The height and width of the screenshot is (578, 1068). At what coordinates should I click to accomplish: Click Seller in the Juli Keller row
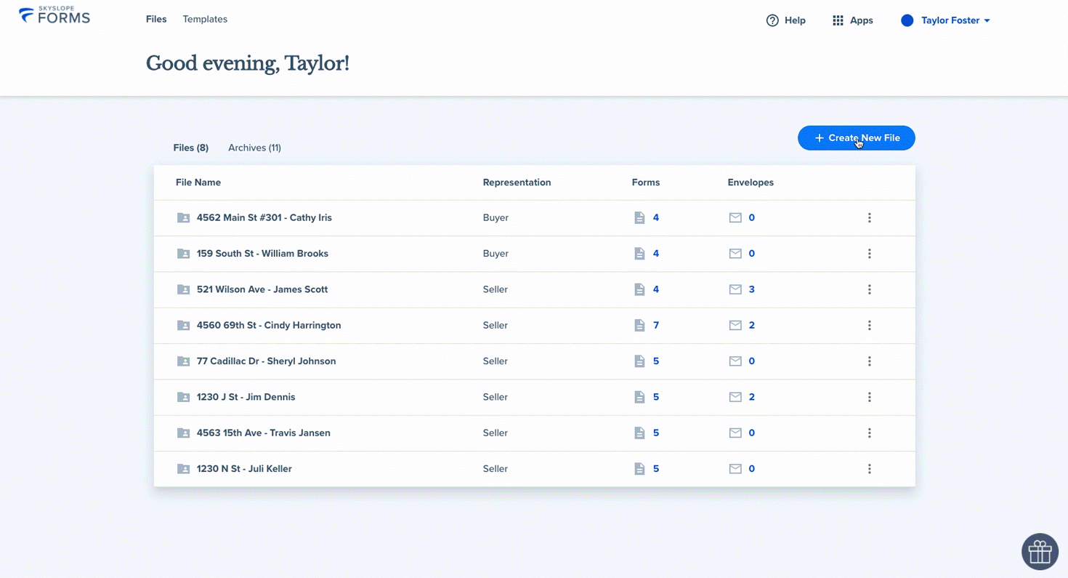(495, 469)
